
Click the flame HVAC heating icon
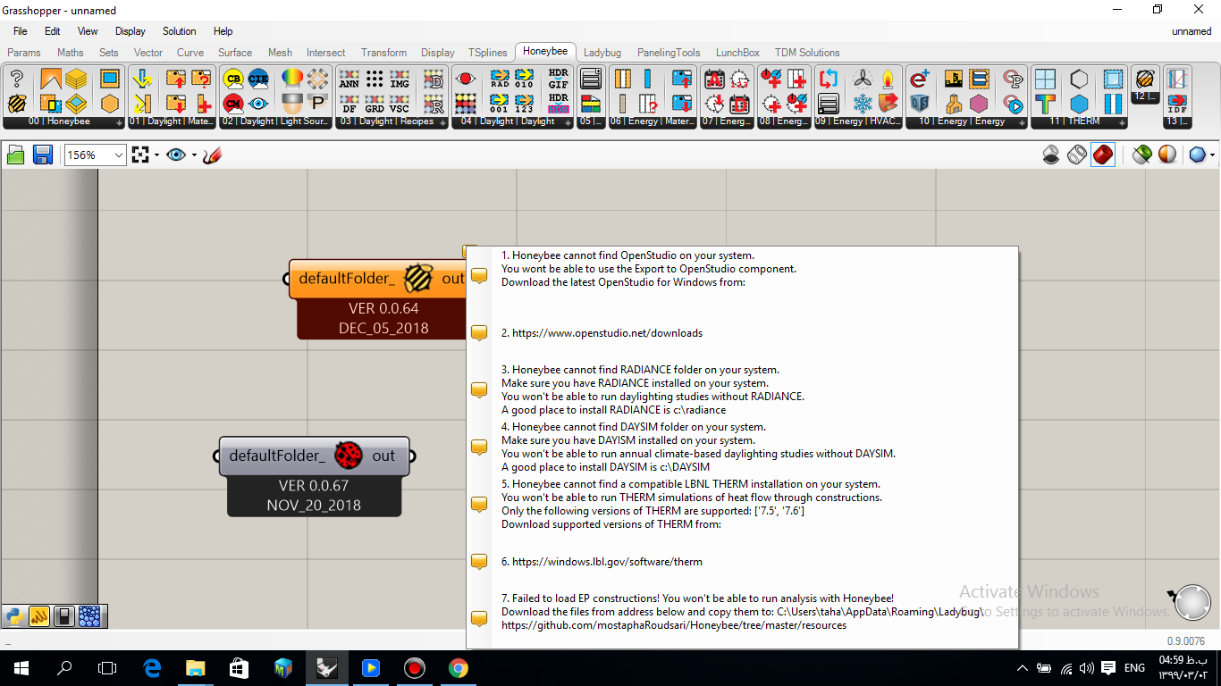pyautogui.click(x=888, y=79)
